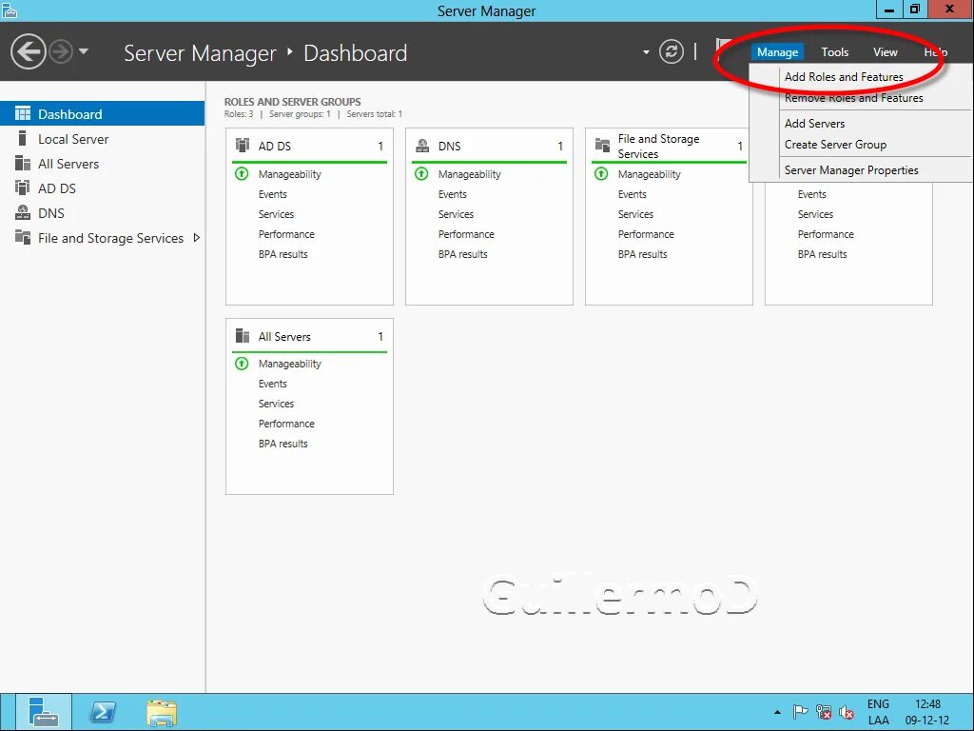The image size is (974, 731).
Task: Select AD DS in sidebar
Action: (102, 188)
